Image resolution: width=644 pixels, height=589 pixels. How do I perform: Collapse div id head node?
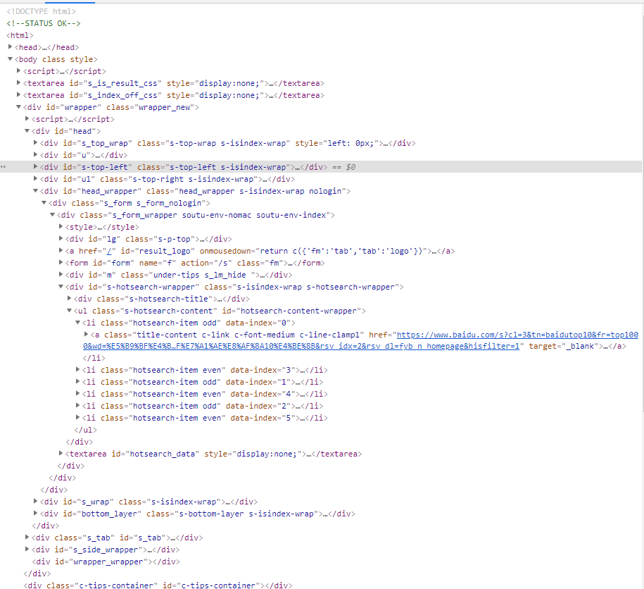tap(27, 131)
